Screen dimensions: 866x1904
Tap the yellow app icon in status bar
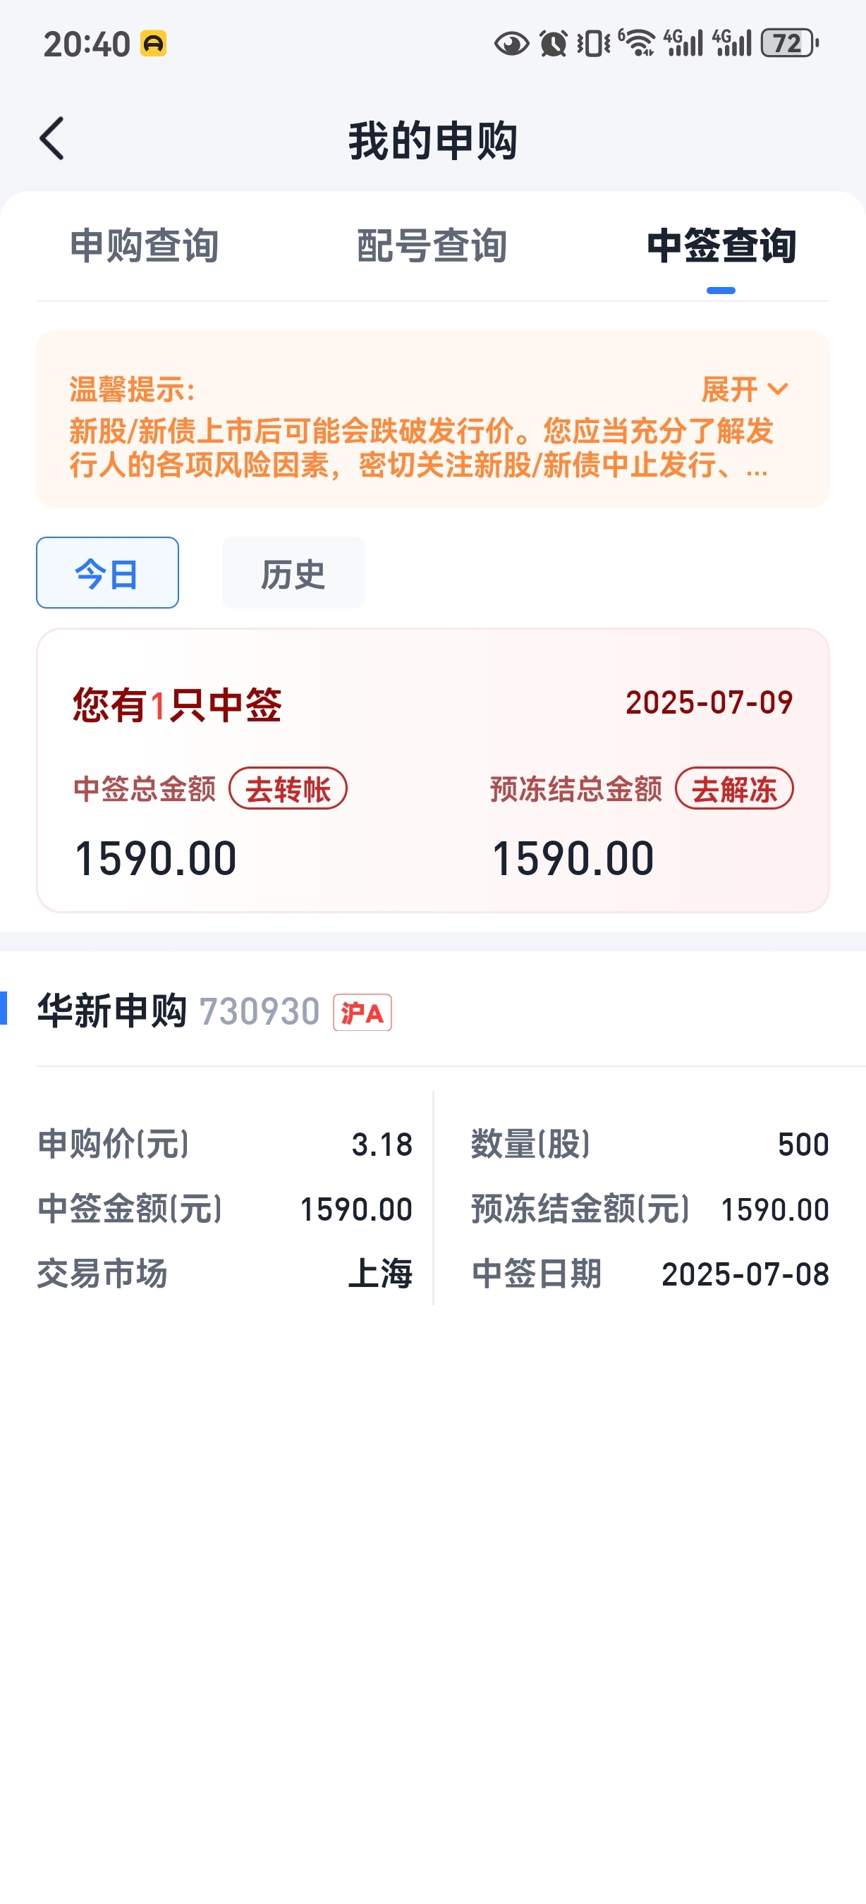(x=154, y=44)
